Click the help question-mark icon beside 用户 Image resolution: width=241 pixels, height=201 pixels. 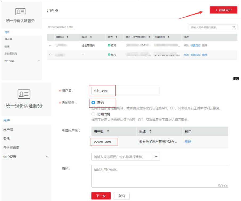click(56, 10)
